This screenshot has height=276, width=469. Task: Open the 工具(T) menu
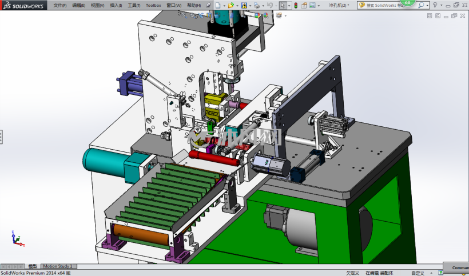point(134,5)
